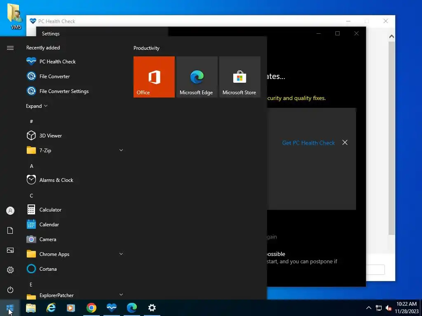422x316 pixels.
Task: Launch File Converter app
Action: click(x=75, y=76)
